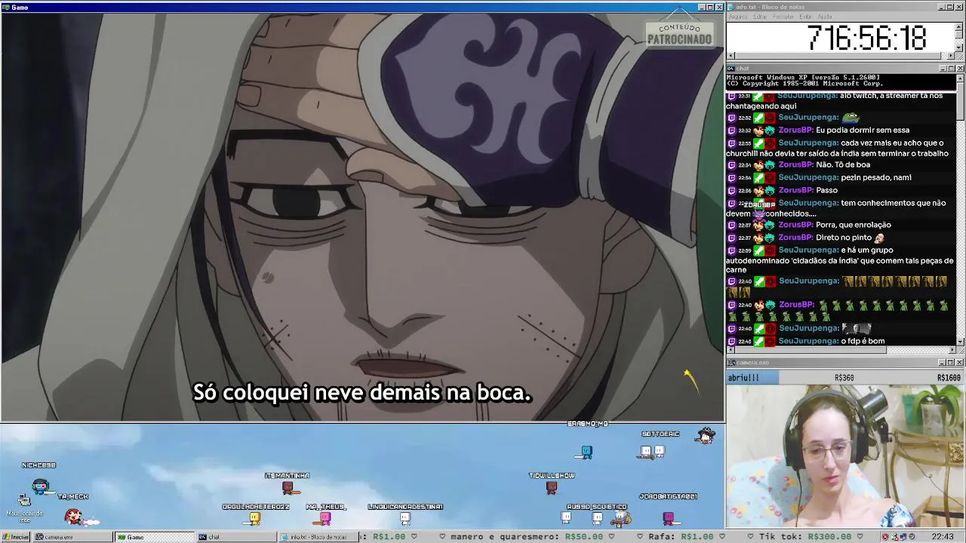The height and width of the screenshot is (543, 966).
Task: Click Notepad horizontal scrollbar right arrow
Action: (952, 56)
